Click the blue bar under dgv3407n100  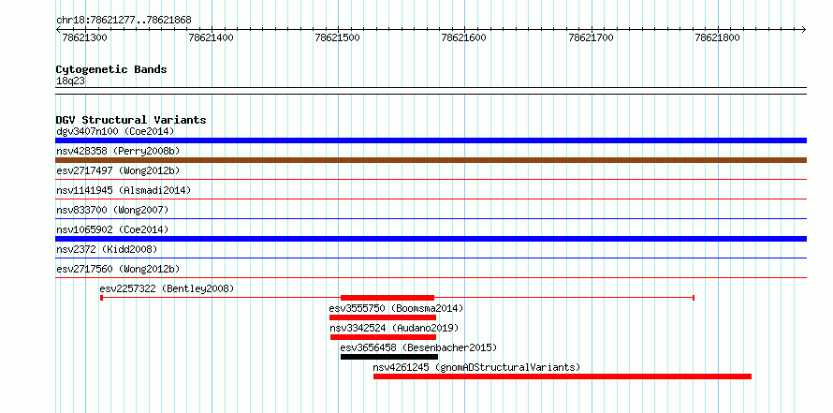(431, 140)
